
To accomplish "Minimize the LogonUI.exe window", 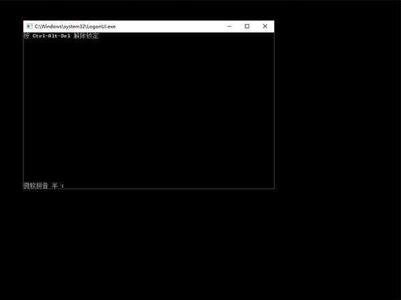I will [229, 26].
